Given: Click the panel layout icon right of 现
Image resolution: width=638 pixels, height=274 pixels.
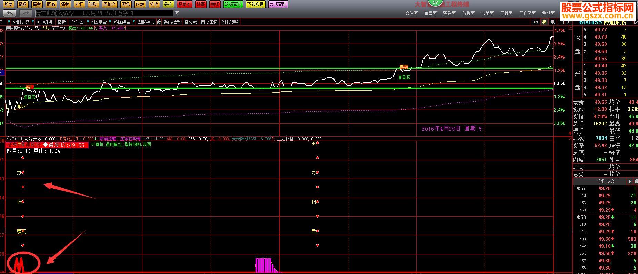Looking at the screenshot, I should (560, 22).
